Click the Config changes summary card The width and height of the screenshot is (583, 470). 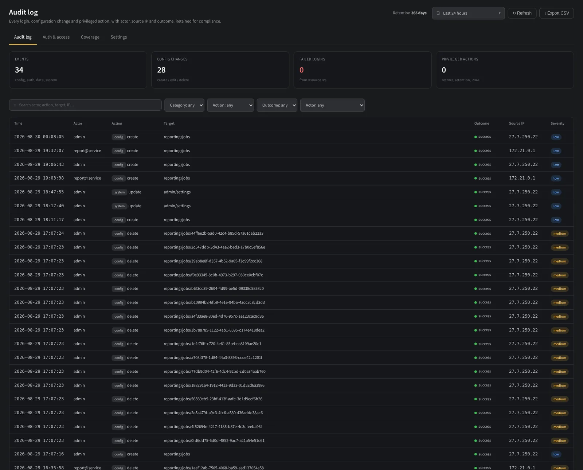click(220, 70)
